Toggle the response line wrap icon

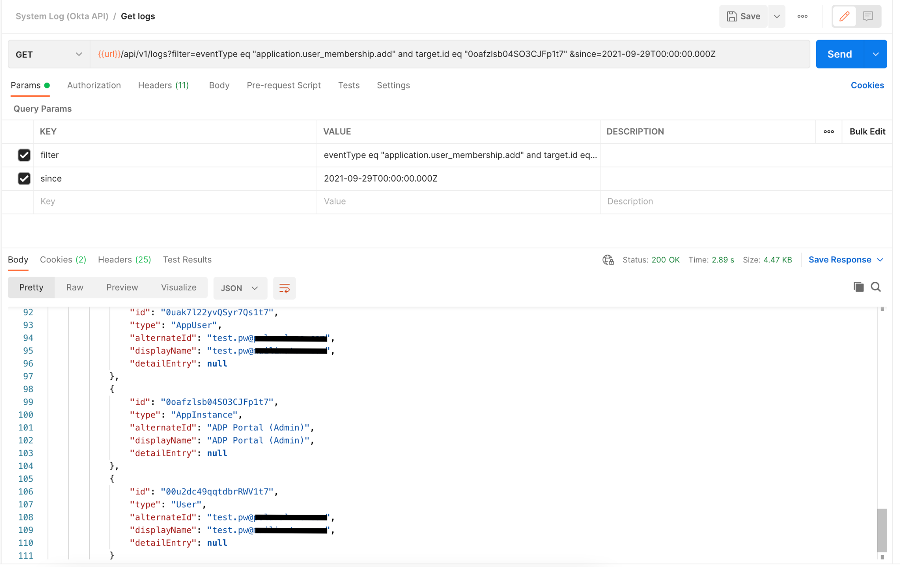click(284, 288)
